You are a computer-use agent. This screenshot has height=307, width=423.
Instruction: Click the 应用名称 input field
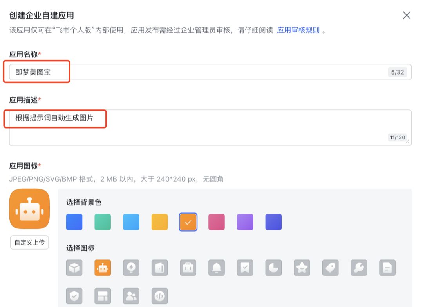click(x=157, y=72)
